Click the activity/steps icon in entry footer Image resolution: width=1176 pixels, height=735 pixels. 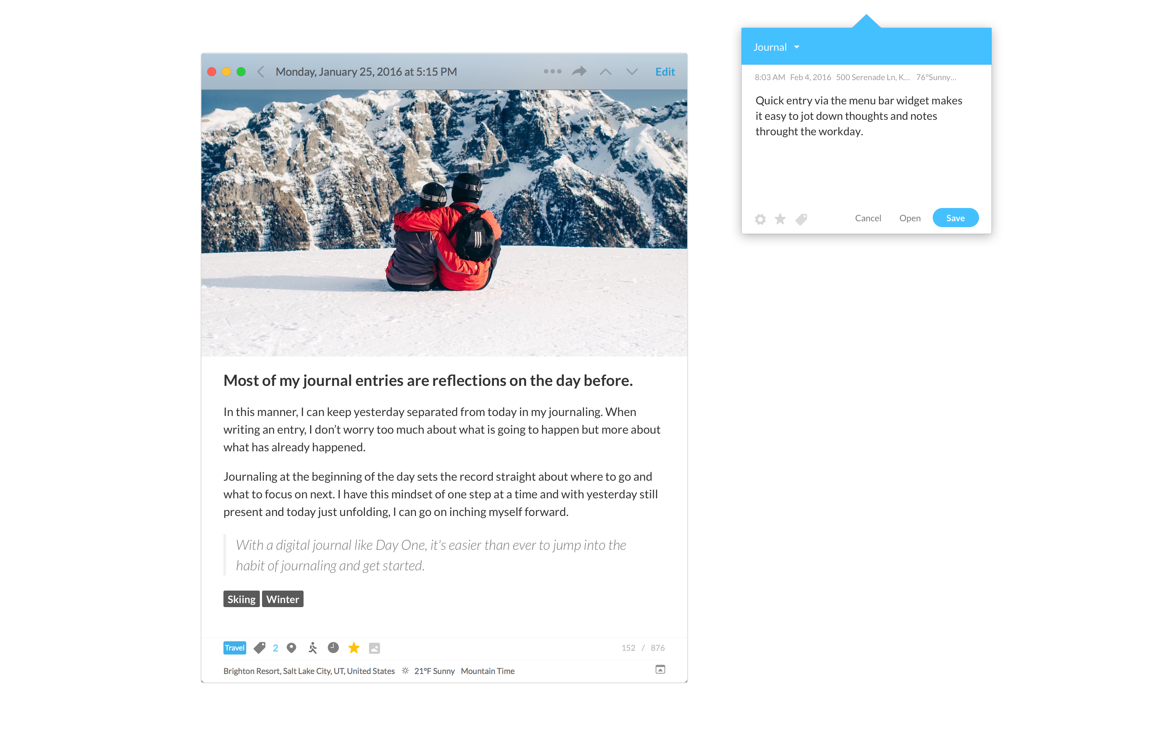point(312,648)
